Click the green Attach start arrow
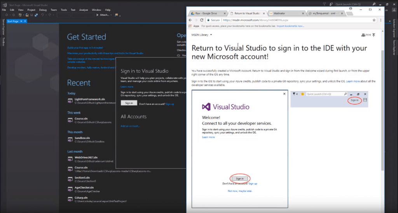The width and height of the screenshot is (398, 213). (97, 15)
